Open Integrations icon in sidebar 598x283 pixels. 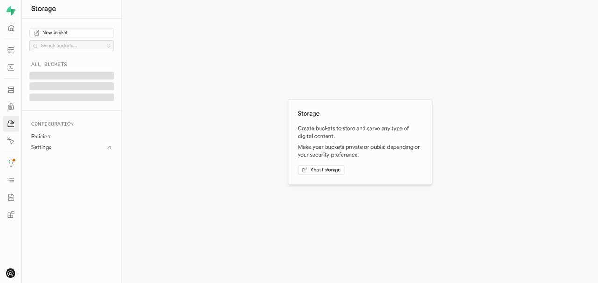(11, 215)
